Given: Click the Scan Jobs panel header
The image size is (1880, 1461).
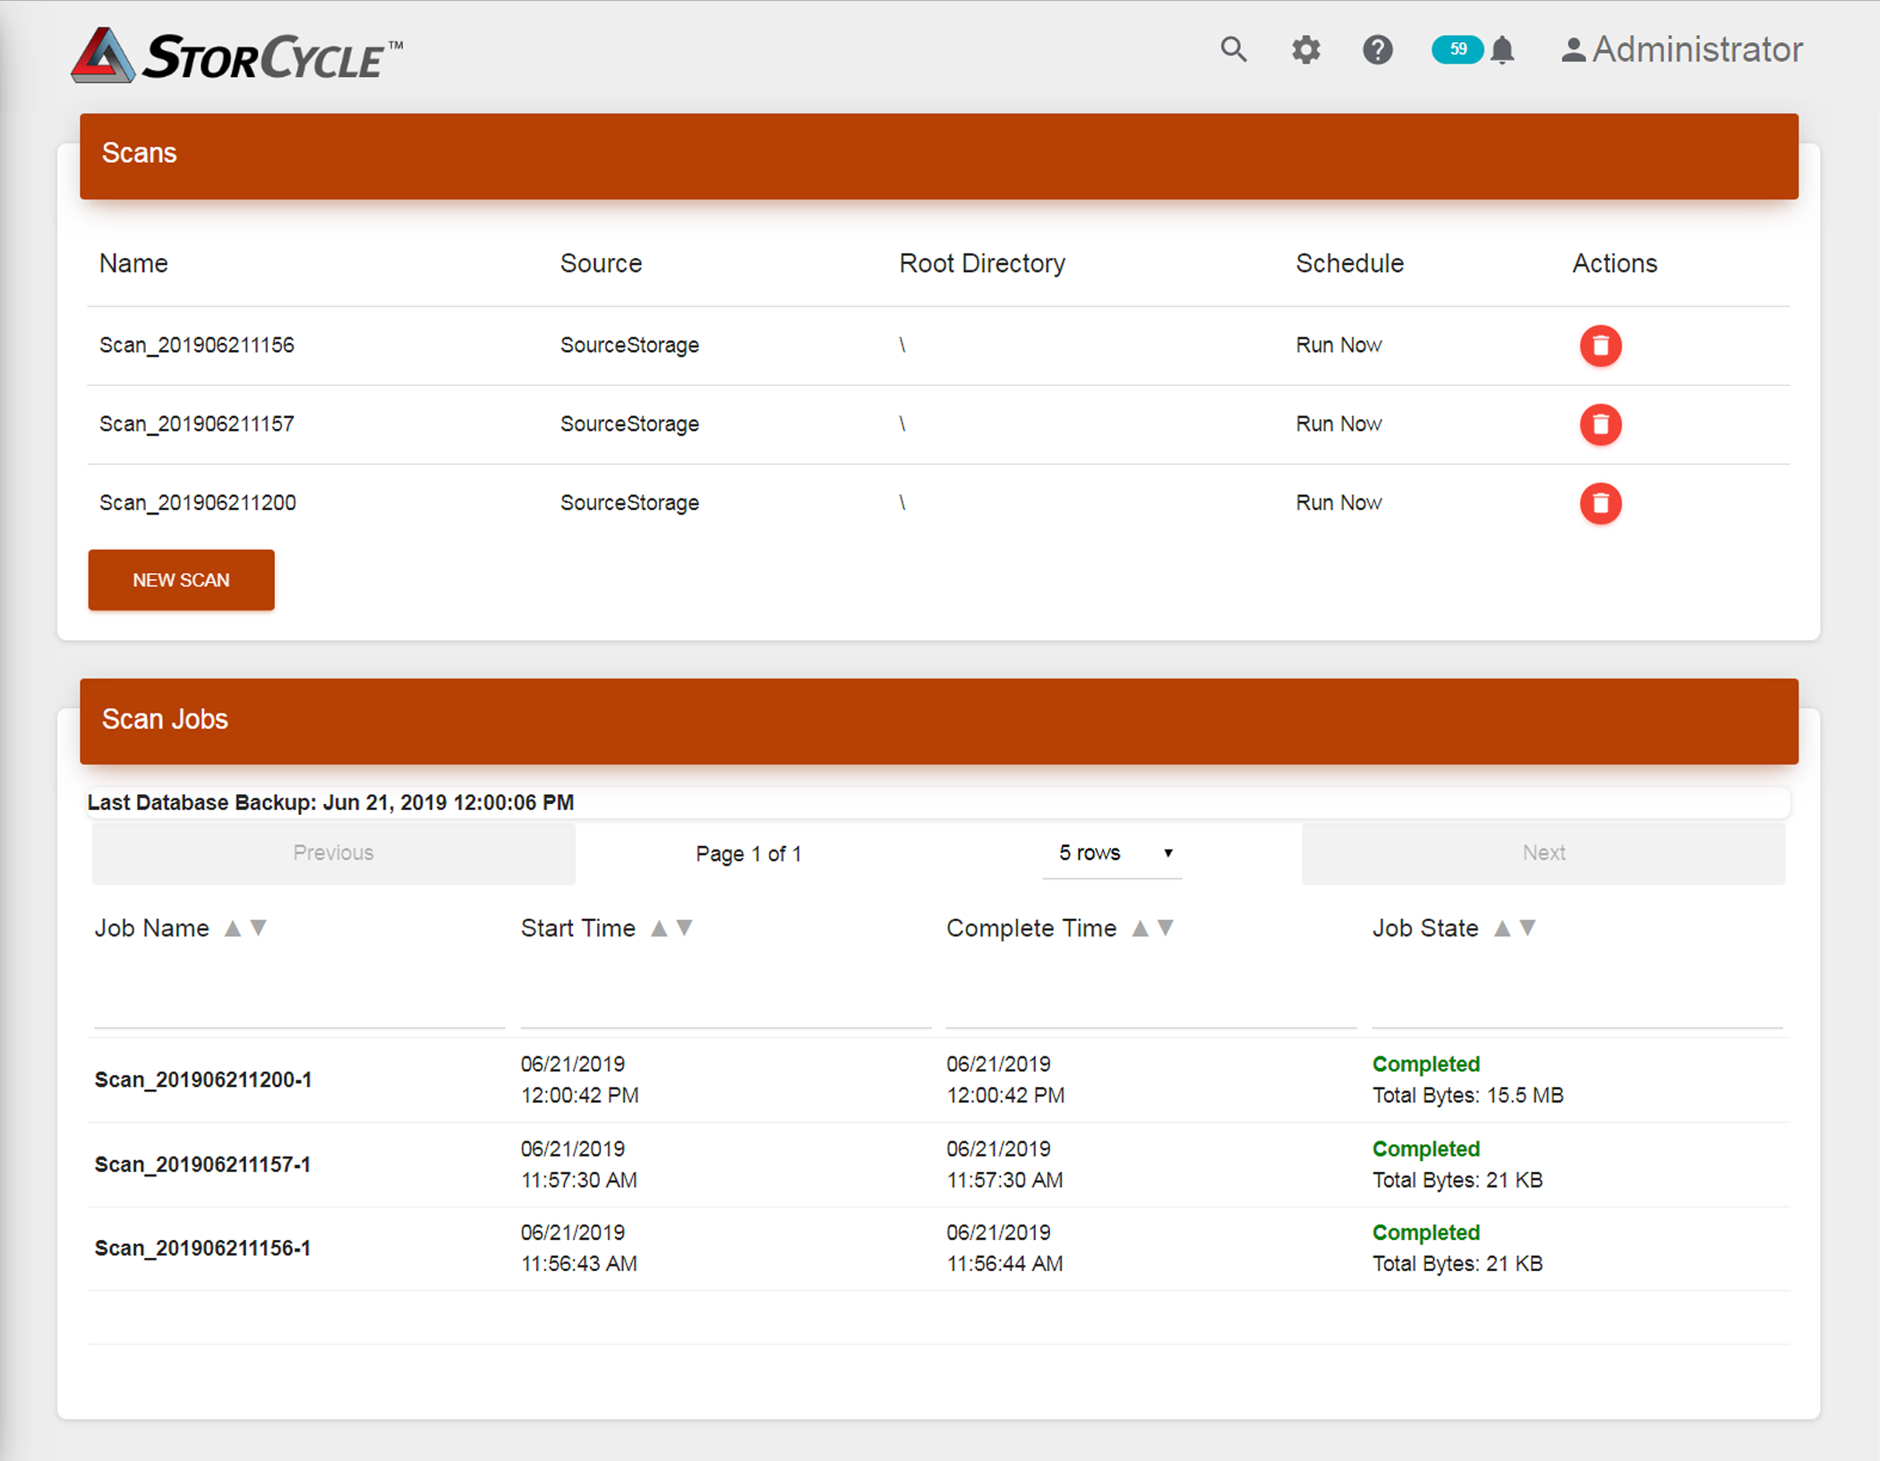Looking at the screenshot, I should (939, 721).
